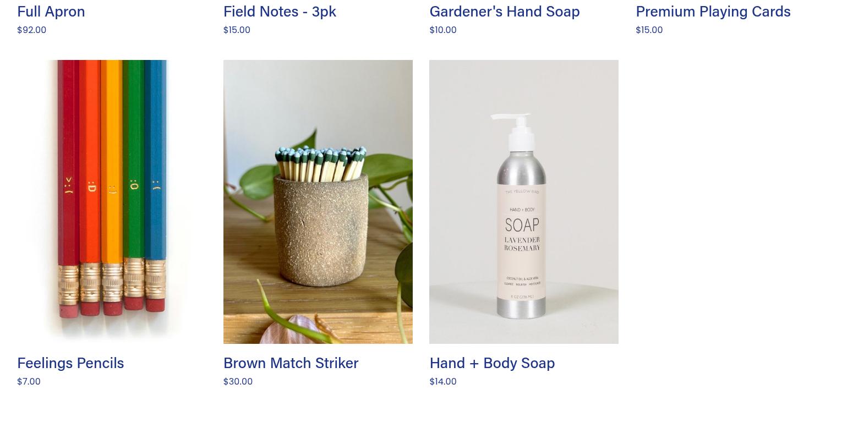The width and height of the screenshot is (842, 422).
Task: Click the $7.00 price under Feelings Pencils
Action: [x=29, y=381]
